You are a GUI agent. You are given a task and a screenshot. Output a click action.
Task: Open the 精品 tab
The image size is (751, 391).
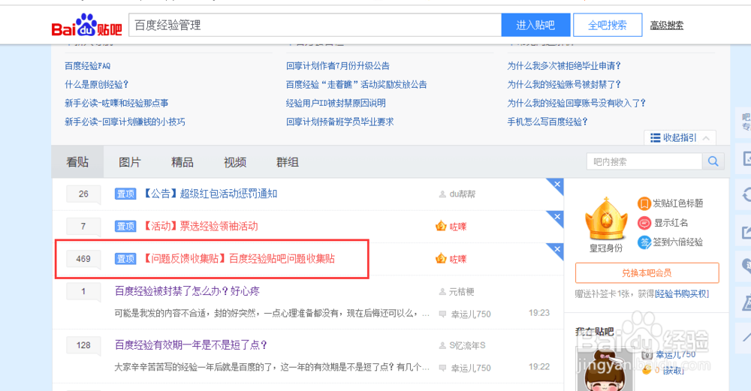coord(182,162)
